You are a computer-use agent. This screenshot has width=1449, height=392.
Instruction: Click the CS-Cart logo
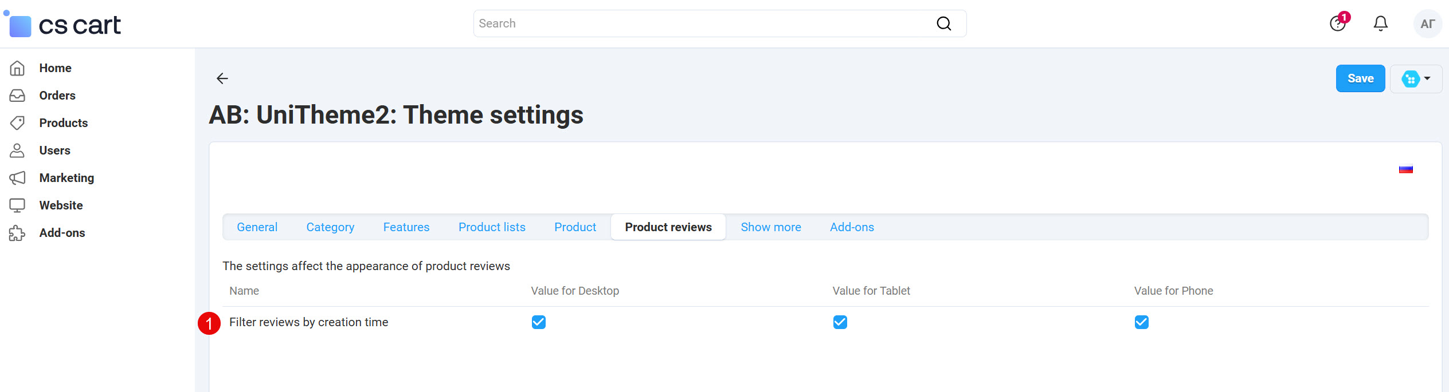click(62, 24)
